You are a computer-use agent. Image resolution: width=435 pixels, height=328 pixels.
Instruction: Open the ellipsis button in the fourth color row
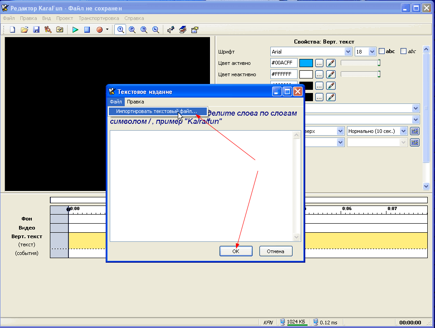coord(319,98)
